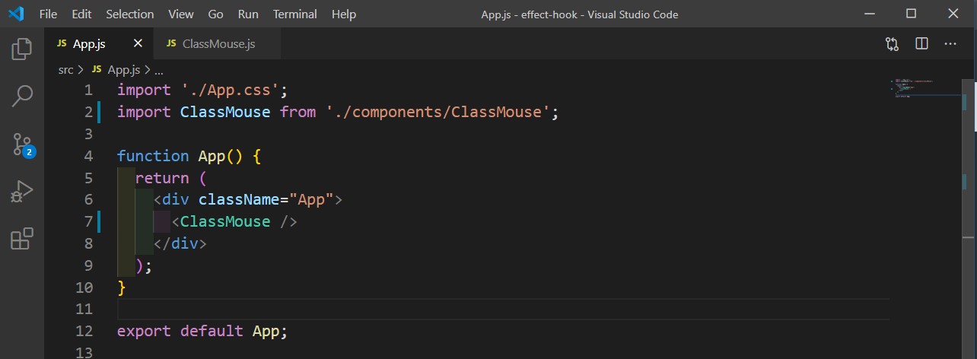Click the export keyword on line 12

click(x=144, y=332)
